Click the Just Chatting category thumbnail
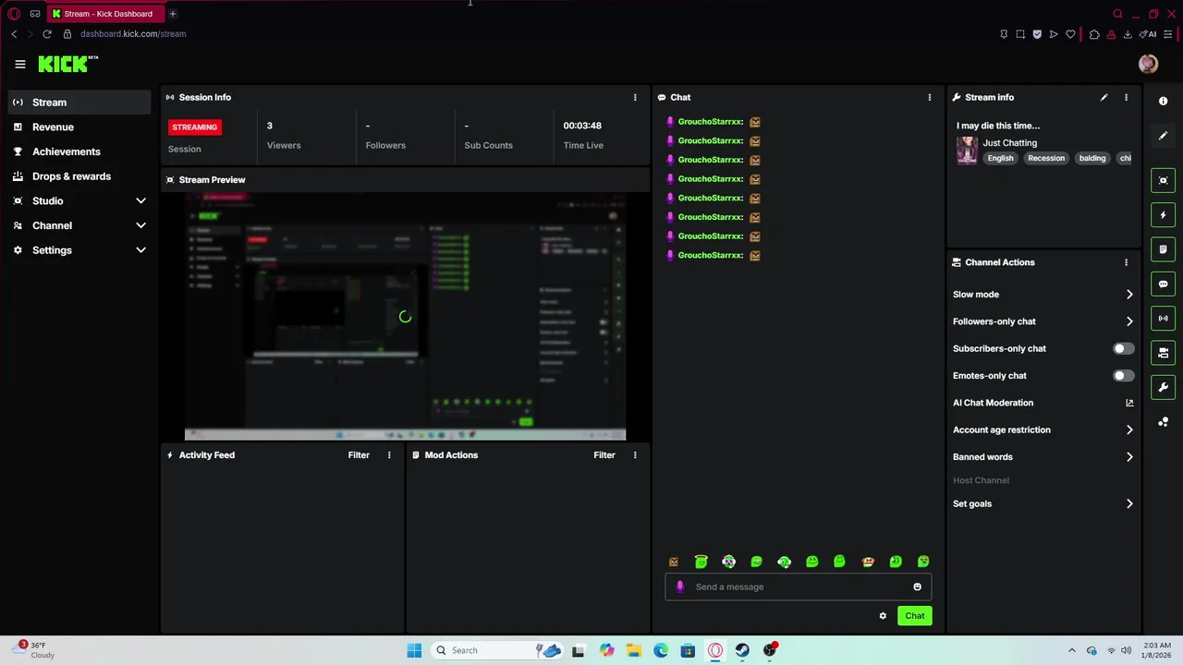Image resolution: width=1183 pixels, height=665 pixels. 967,151
